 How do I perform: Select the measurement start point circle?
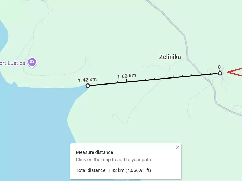(220, 73)
